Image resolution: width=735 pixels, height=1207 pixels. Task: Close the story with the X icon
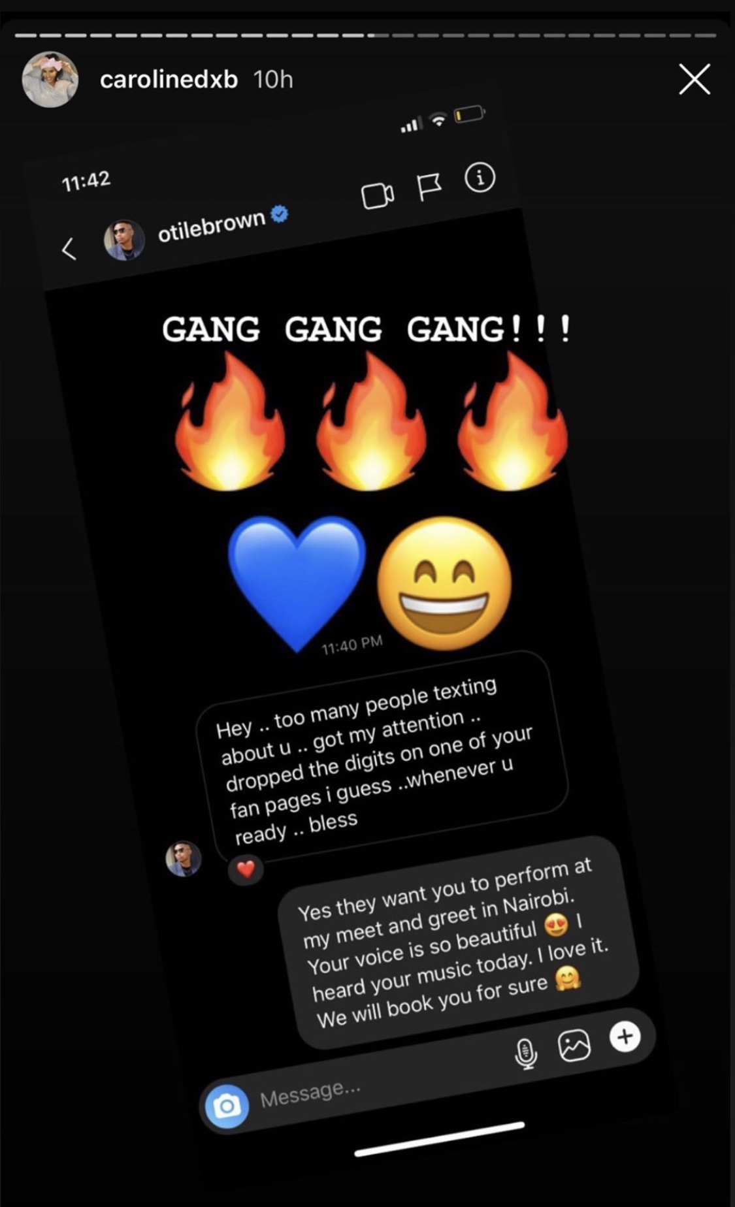pos(694,80)
